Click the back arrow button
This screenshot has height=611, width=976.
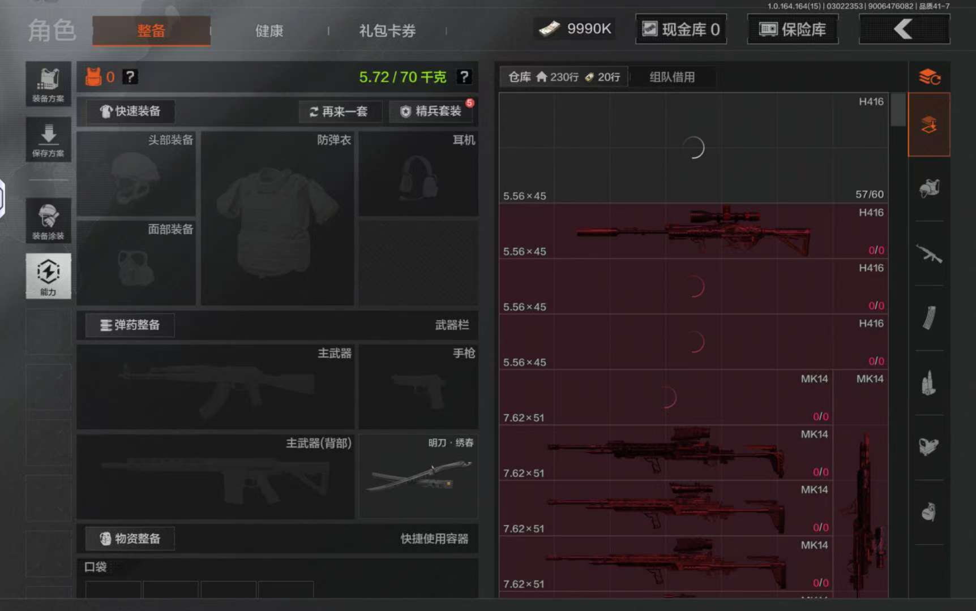[x=904, y=29]
